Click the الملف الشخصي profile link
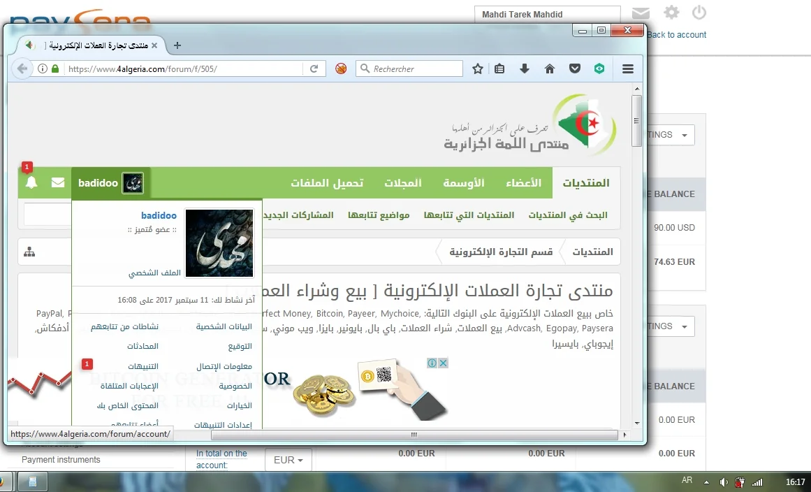811x492 pixels. (154, 273)
